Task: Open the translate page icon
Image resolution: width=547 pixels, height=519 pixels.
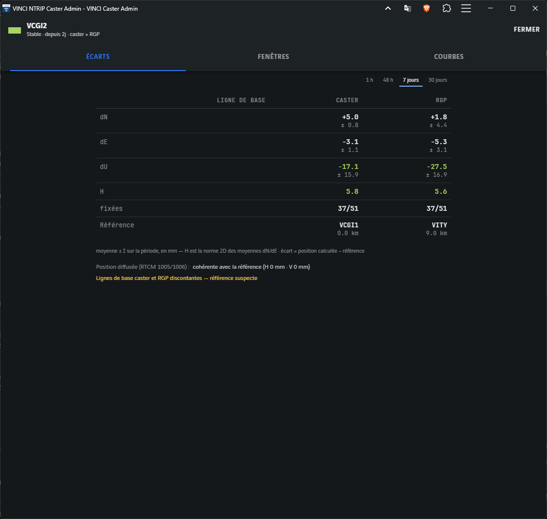Action: tap(407, 8)
